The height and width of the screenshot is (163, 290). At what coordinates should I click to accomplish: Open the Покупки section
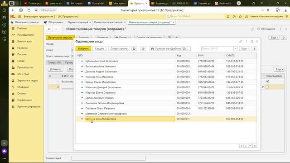pos(22,54)
